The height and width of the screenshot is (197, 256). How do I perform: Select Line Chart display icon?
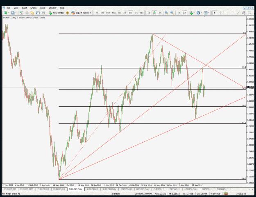click(160, 13)
